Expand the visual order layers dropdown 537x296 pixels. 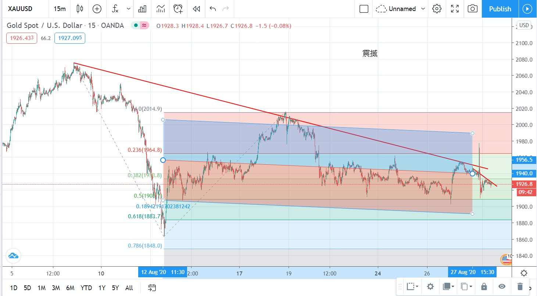[x=448, y=286]
